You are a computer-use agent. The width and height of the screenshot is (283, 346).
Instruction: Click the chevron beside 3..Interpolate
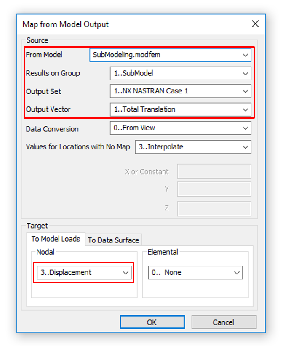[245, 147]
